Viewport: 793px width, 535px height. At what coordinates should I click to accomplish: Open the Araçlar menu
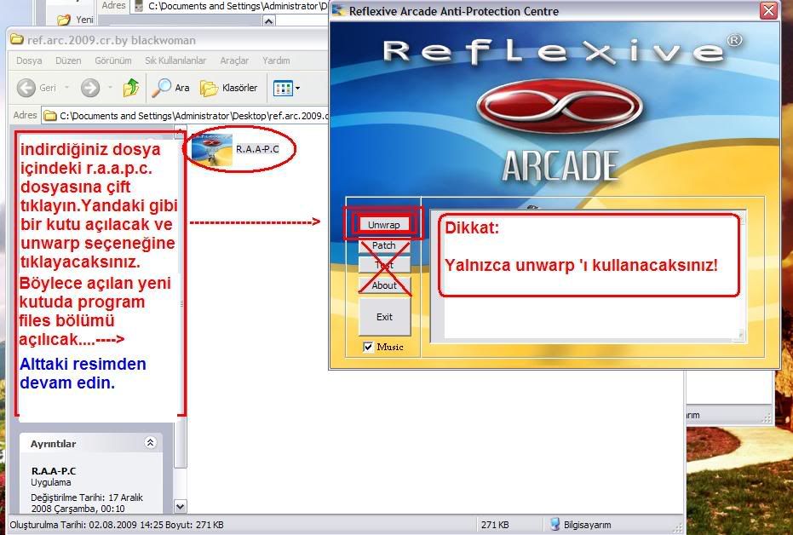[x=234, y=60]
